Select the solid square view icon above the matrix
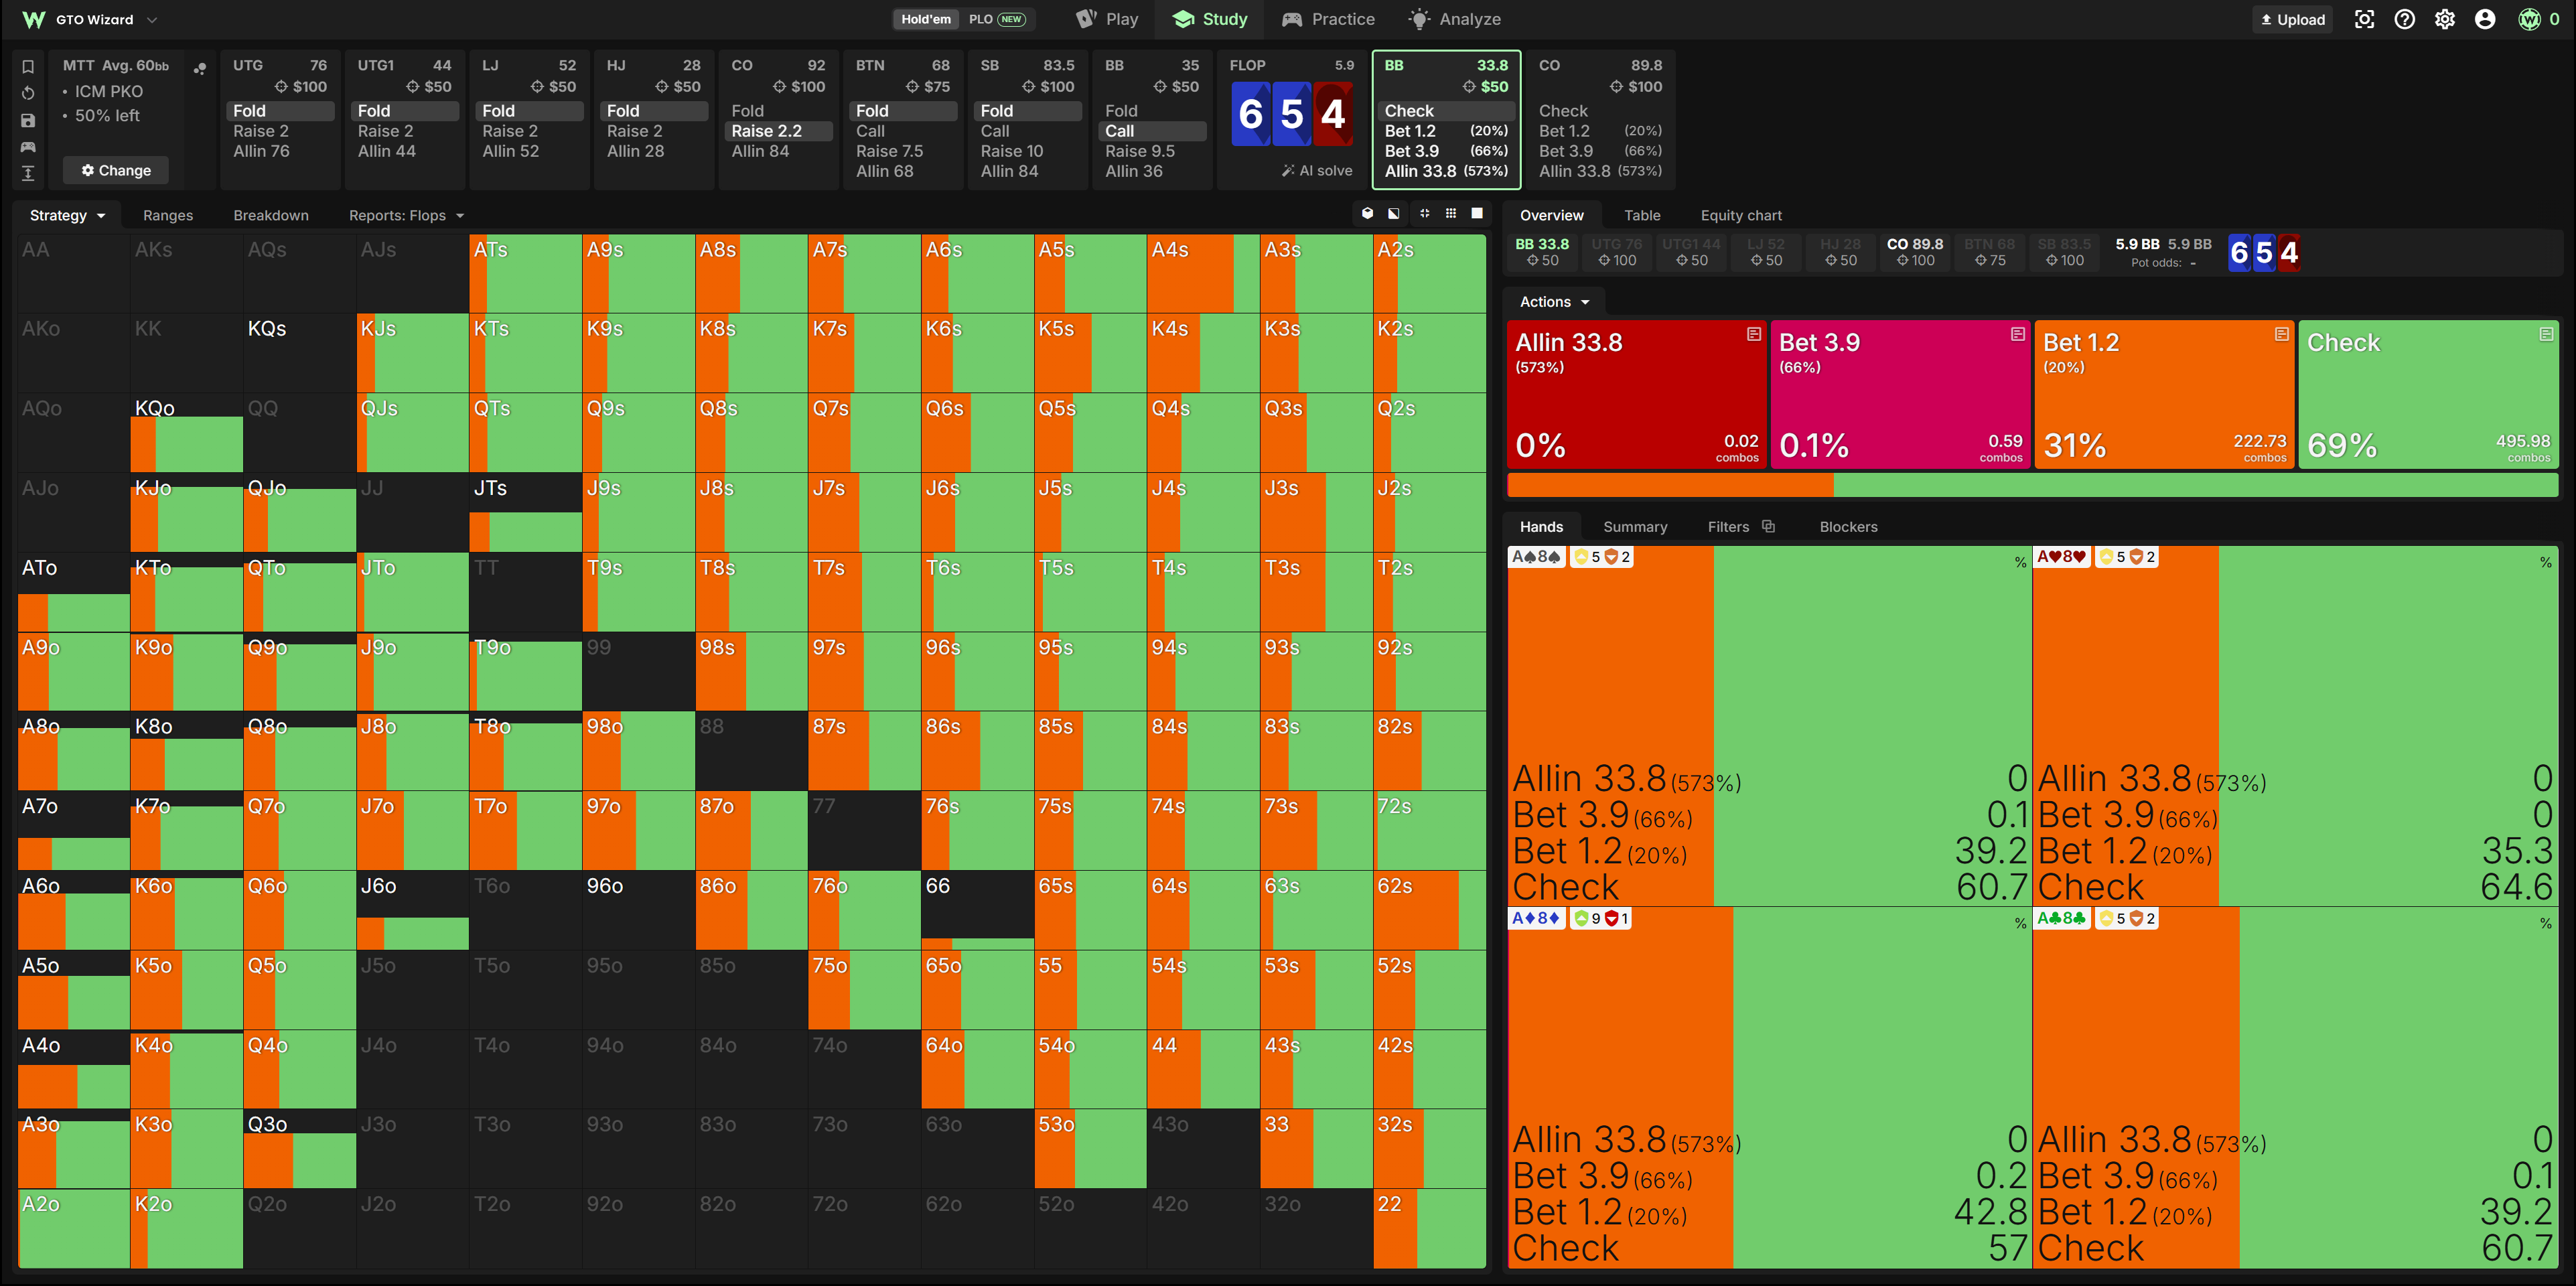This screenshot has width=2576, height=1286. 1477,213
